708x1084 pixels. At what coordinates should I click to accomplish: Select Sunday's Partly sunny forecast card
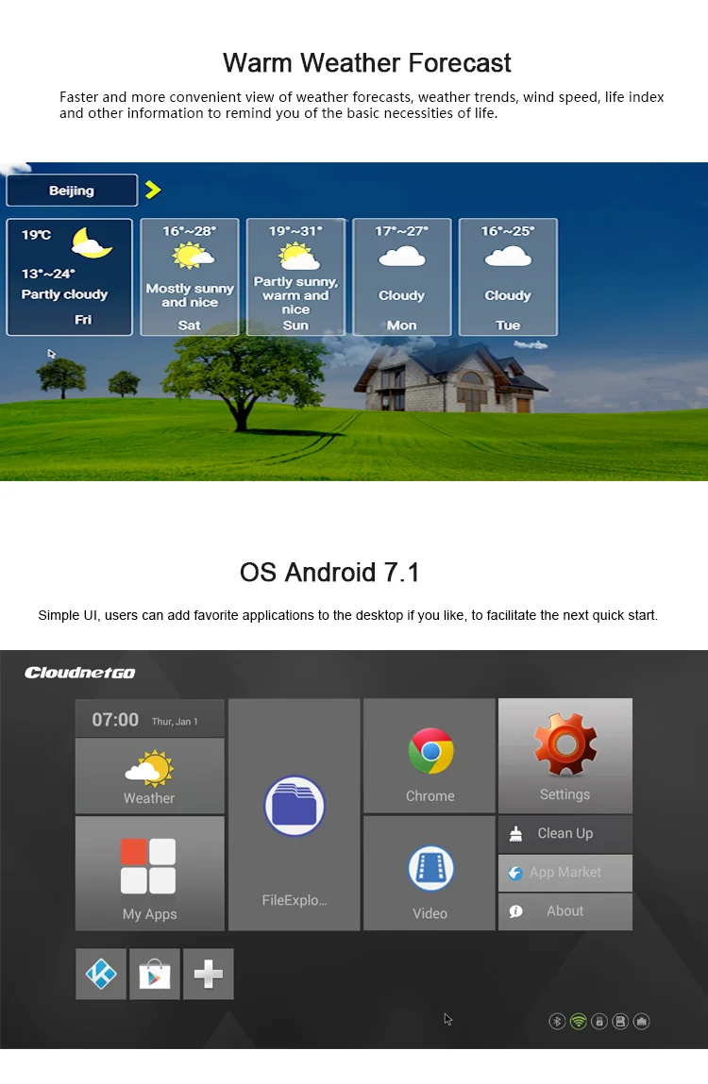click(x=295, y=277)
